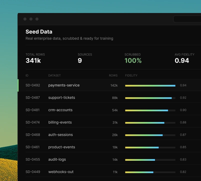Sort by the ROWS column header
Viewport: 201px width, 181px height.
click(113, 75)
